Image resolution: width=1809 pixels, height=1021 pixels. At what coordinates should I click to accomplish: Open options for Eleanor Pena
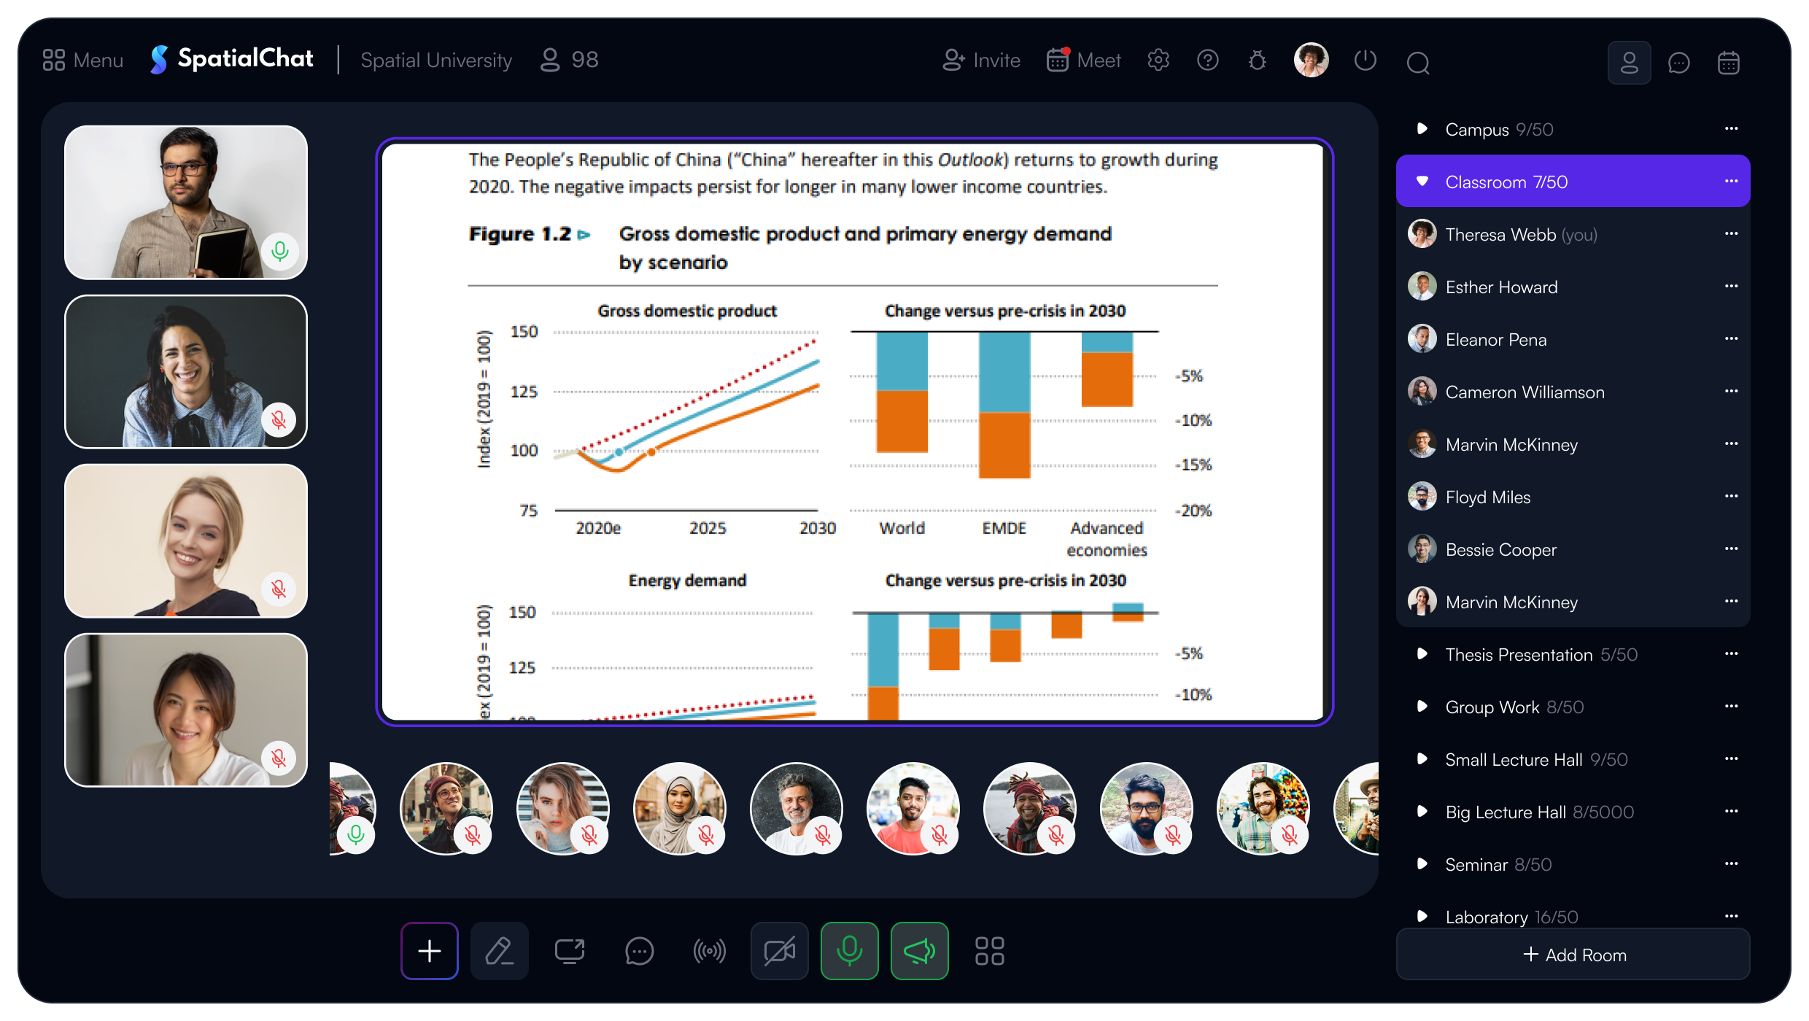point(1731,338)
